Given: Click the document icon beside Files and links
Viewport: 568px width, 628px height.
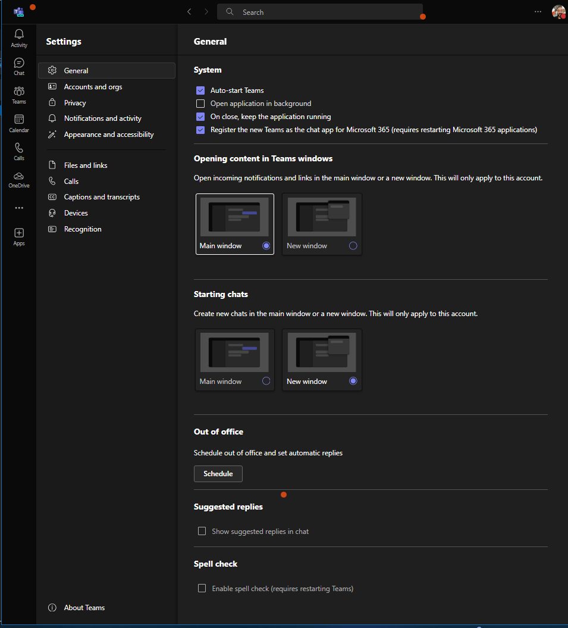Looking at the screenshot, I should pos(52,165).
